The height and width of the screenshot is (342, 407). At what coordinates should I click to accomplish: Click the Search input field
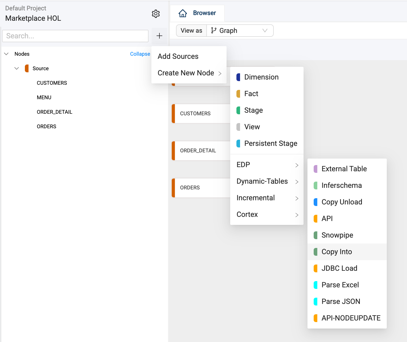click(75, 36)
